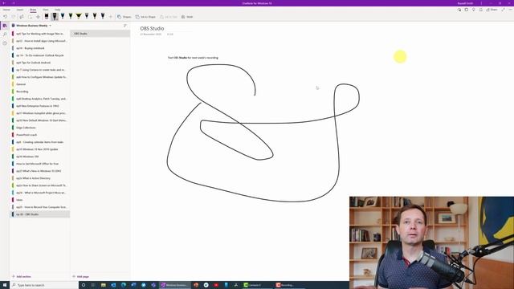Select the Eraser tool
Screen dimensions: 514x289
(47, 16)
